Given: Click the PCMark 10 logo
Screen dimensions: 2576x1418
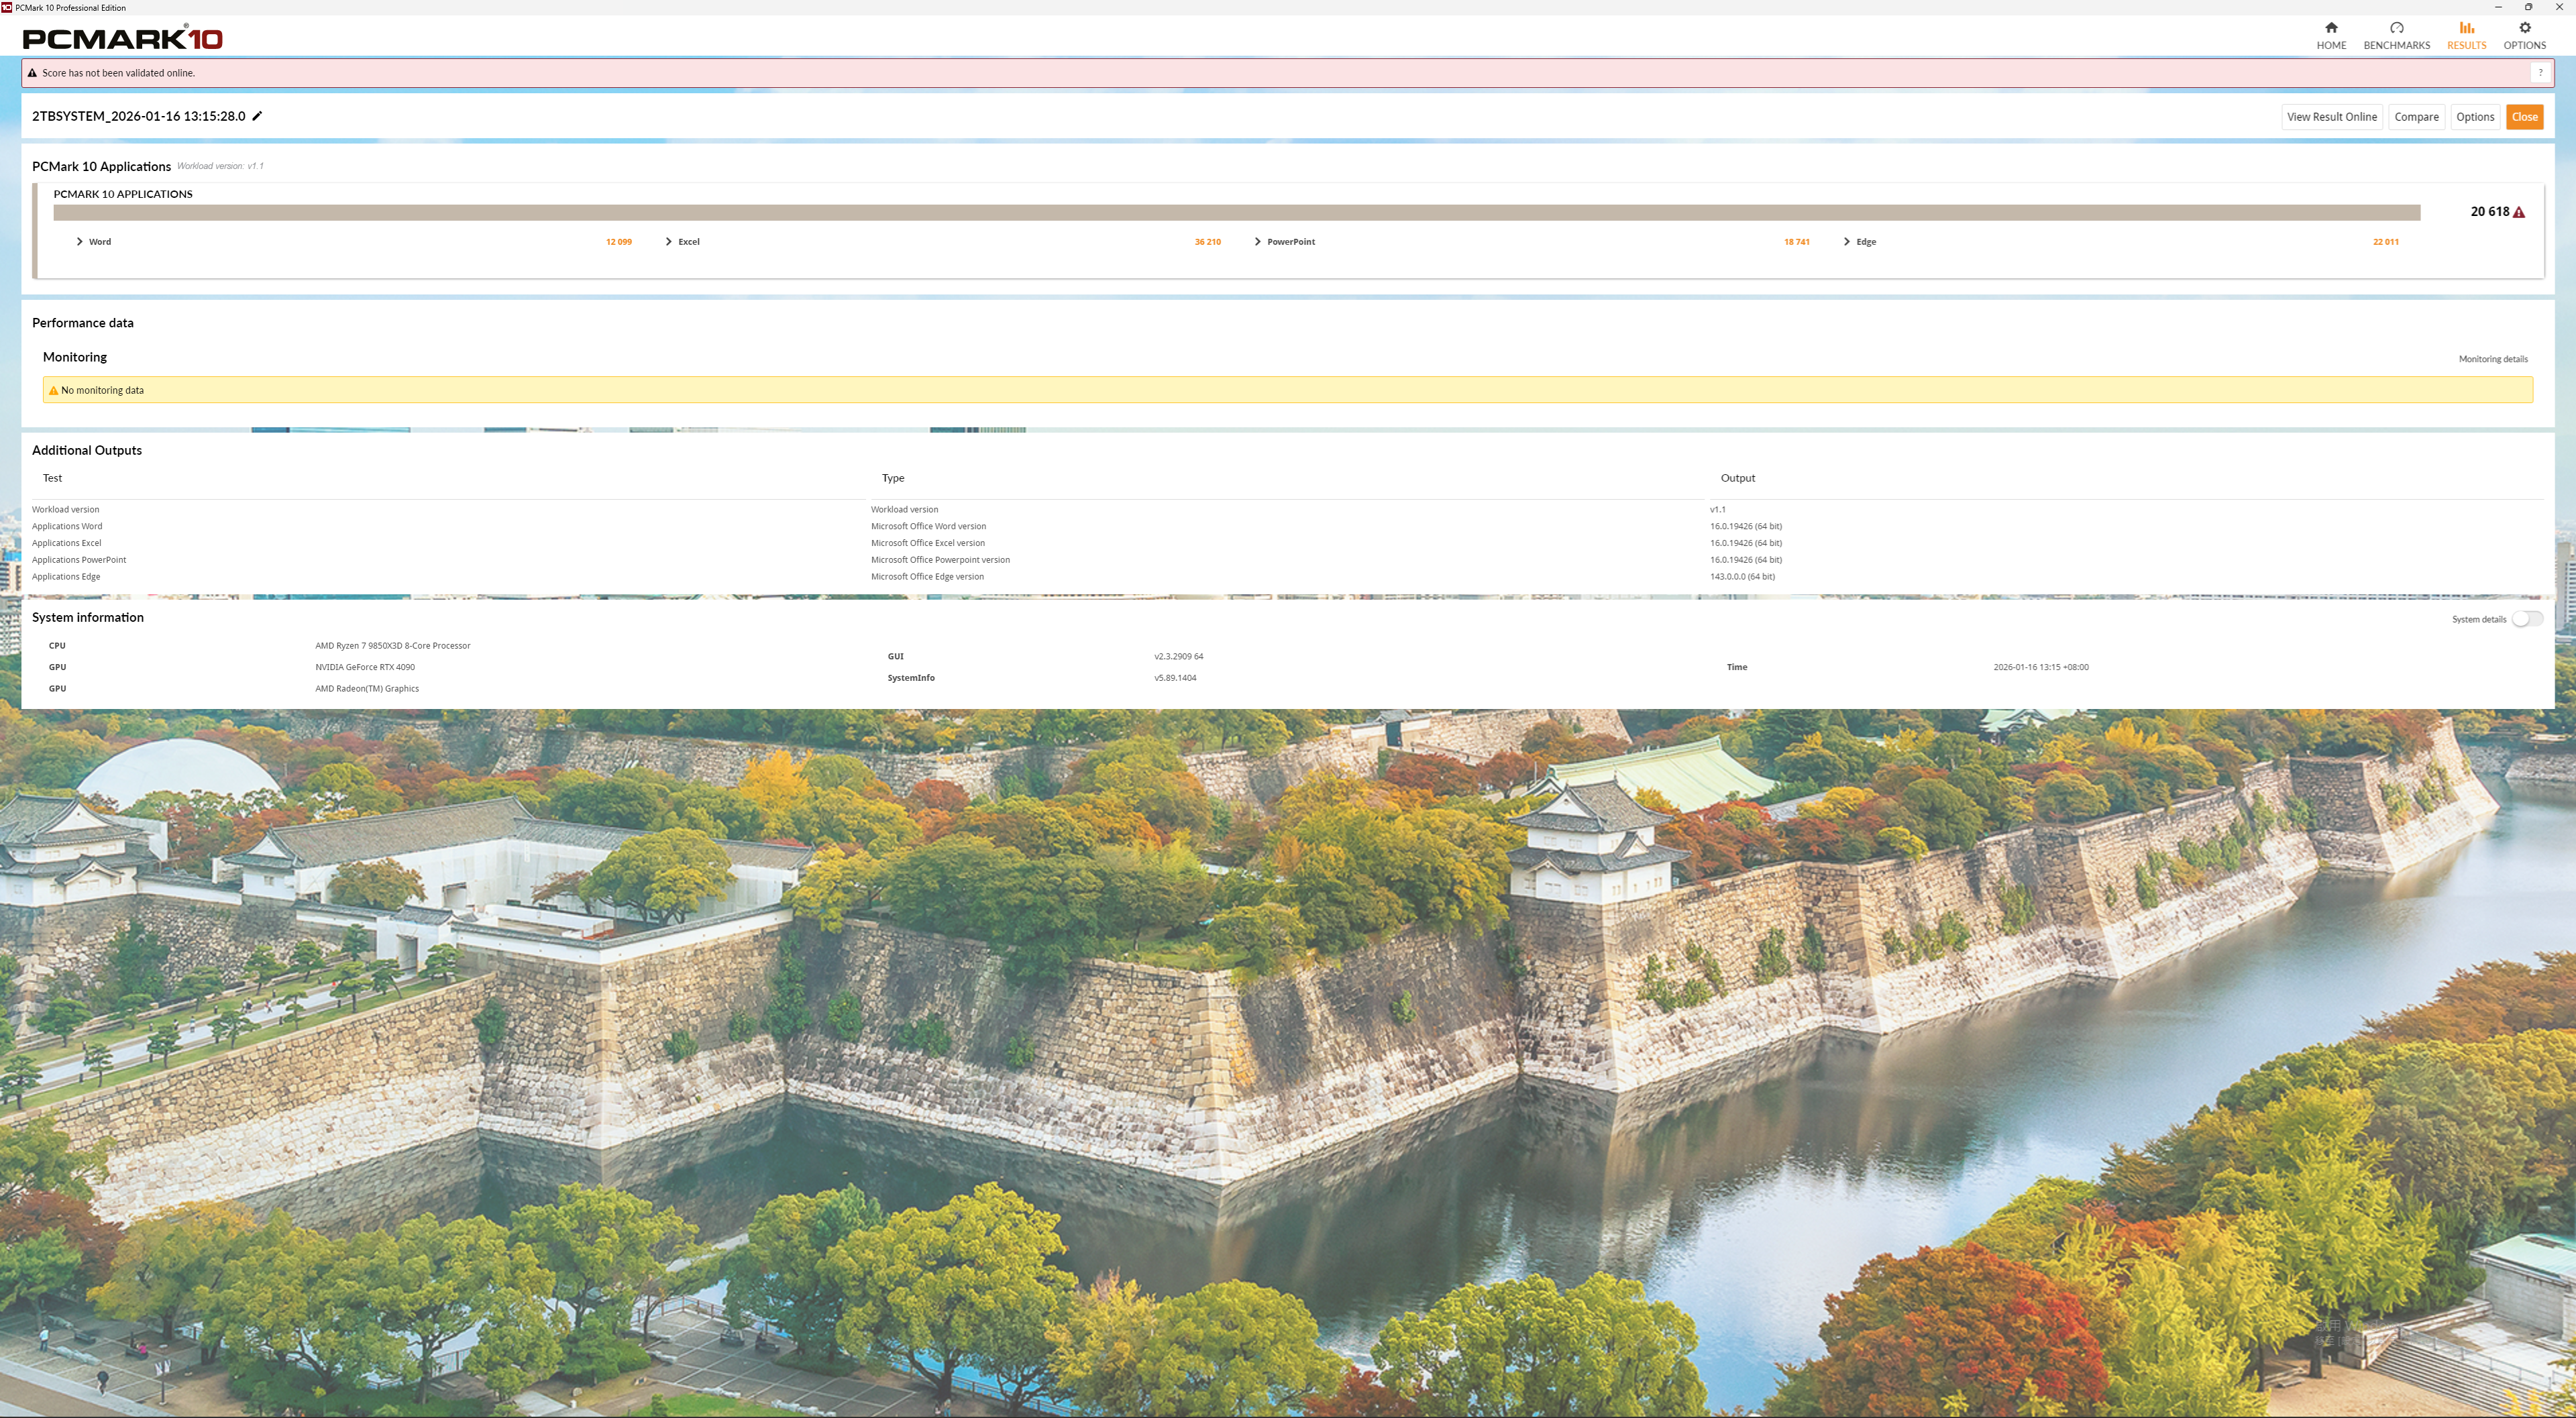Looking at the screenshot, I should pos(122,39).
